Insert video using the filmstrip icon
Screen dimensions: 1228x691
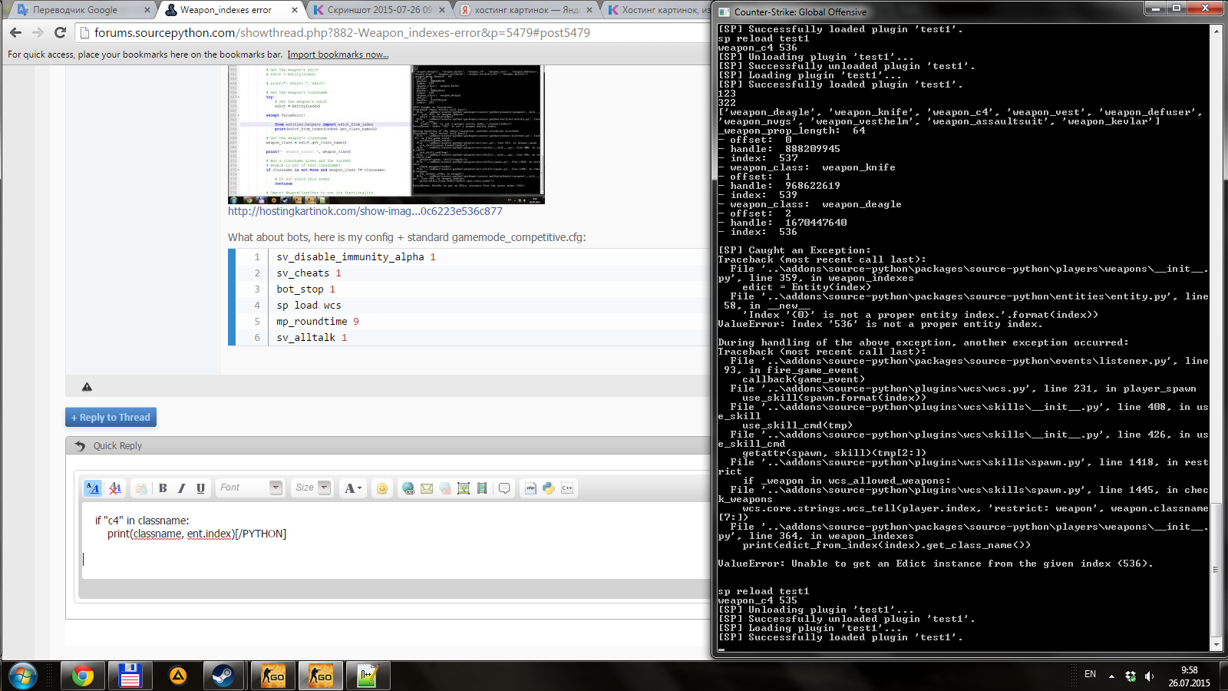pyautogui.click(x=482, y=488)
